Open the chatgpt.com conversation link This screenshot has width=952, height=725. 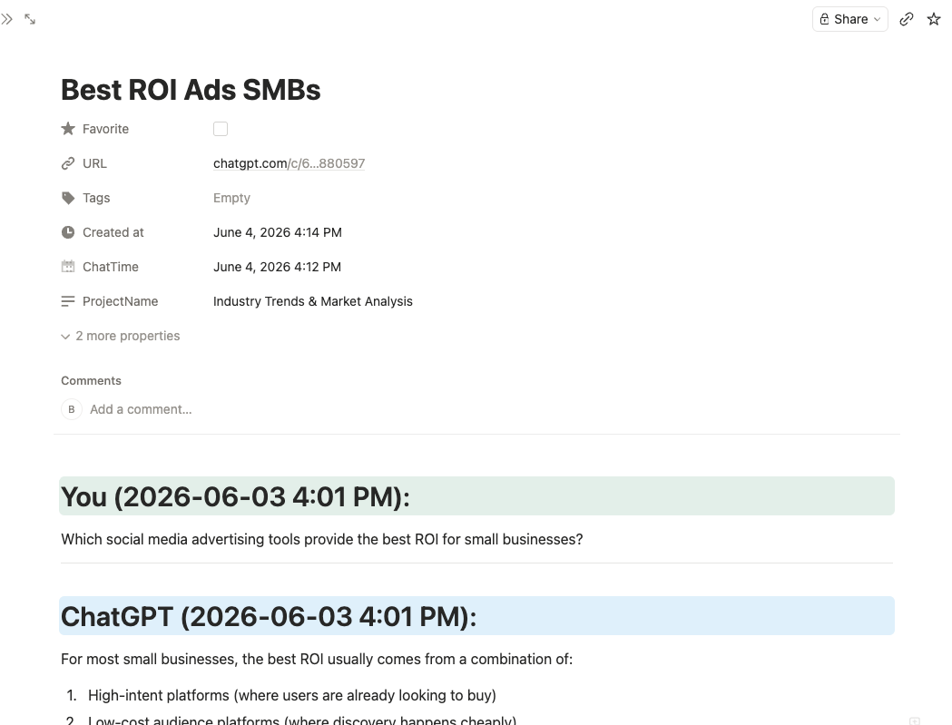289,163
